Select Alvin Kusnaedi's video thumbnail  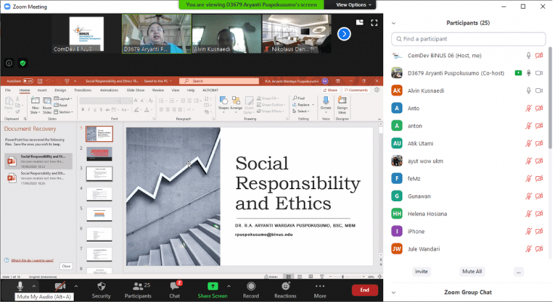coord(227,34)
